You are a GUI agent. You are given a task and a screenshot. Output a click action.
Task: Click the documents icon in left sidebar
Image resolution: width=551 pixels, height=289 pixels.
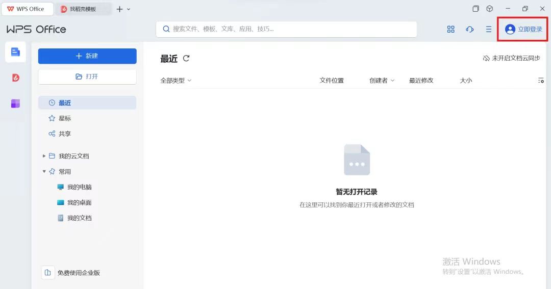(x=15, y=52)
